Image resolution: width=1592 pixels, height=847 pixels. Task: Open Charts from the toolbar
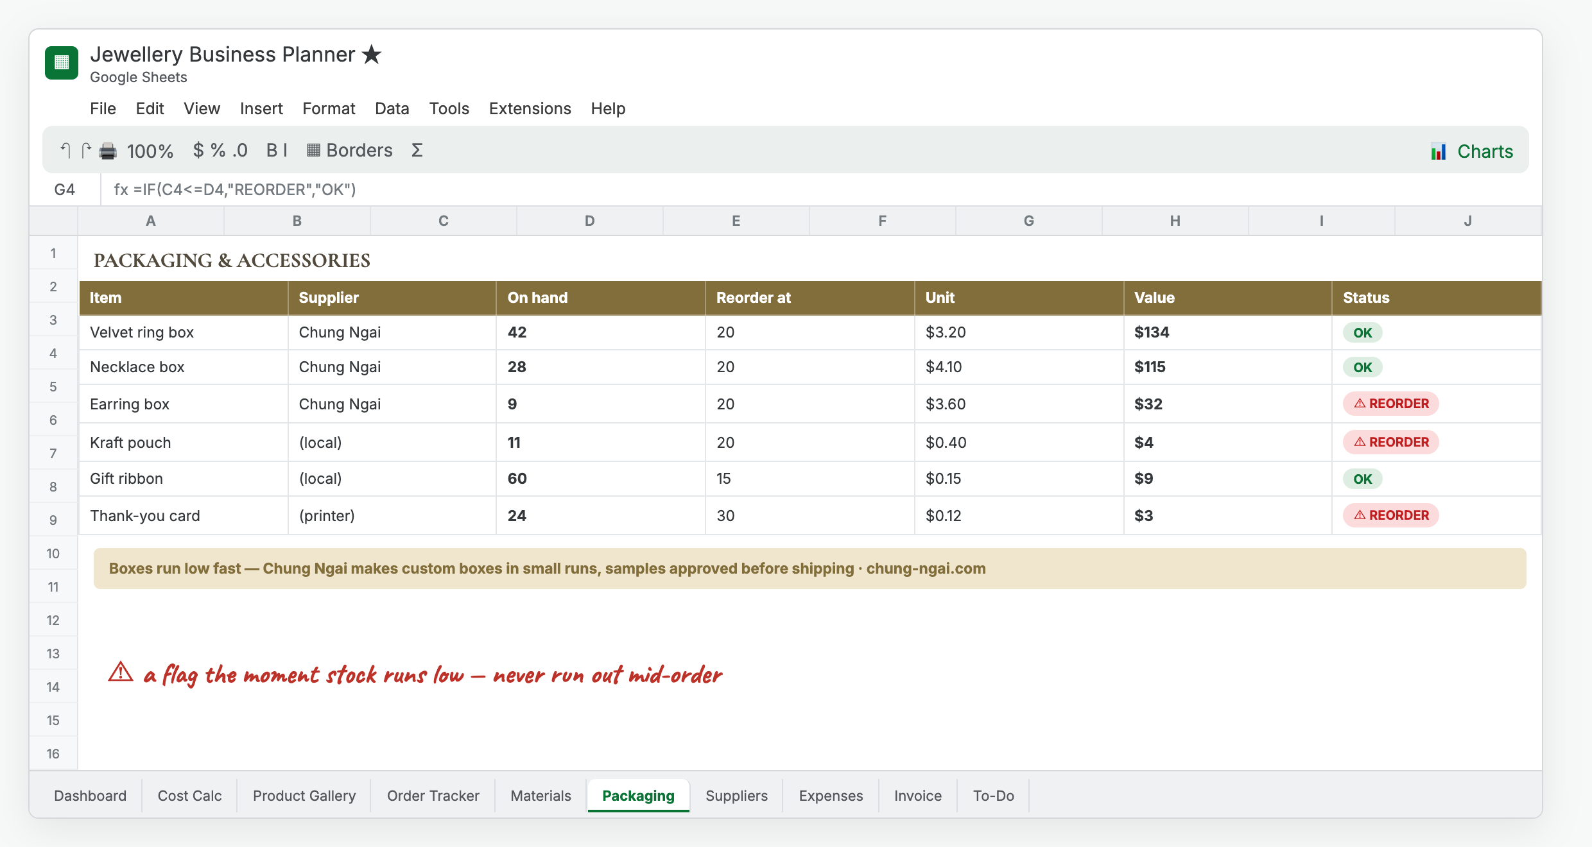1471,151
